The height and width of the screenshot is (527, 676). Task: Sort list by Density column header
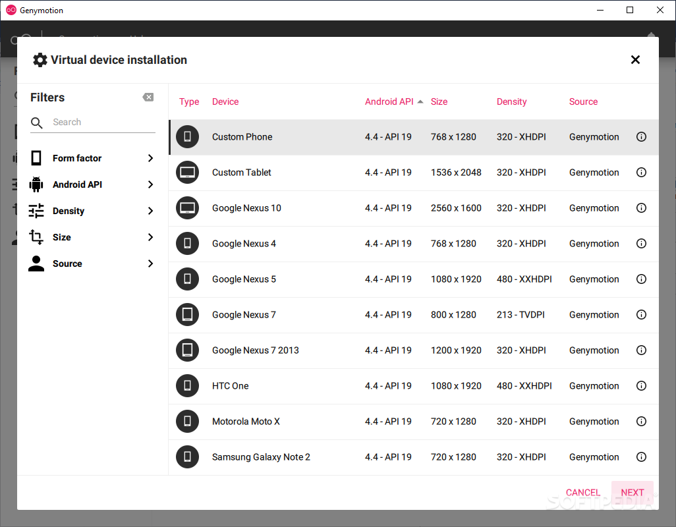pyautogui.click(x=512, y=101)
